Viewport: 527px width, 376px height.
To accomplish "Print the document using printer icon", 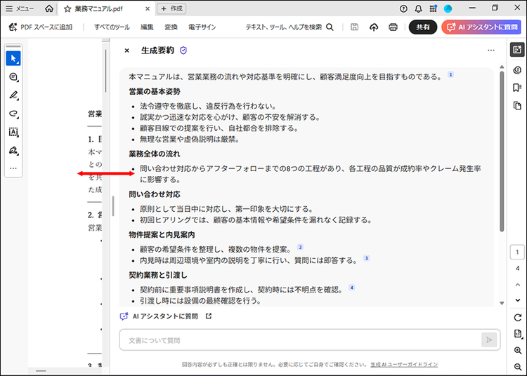I will [x=393, y=27].
